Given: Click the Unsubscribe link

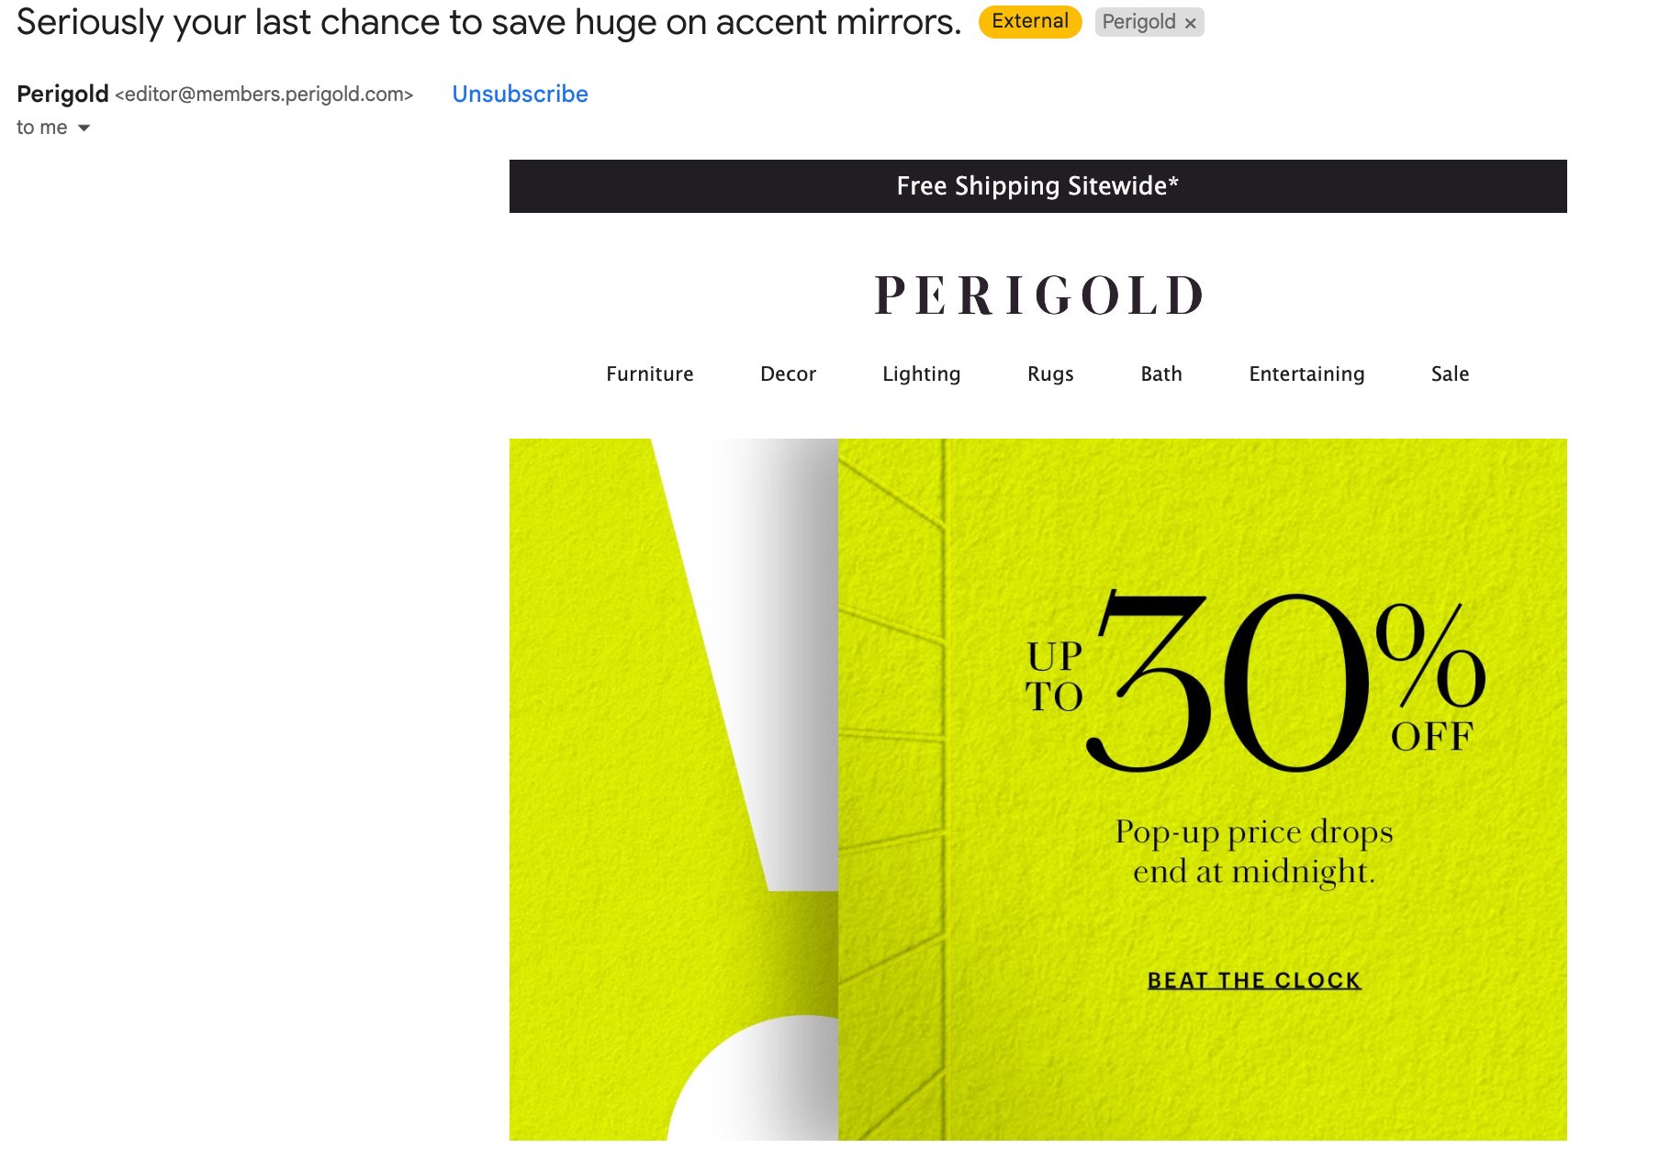Looking at the screenshot, I should 520,94.
